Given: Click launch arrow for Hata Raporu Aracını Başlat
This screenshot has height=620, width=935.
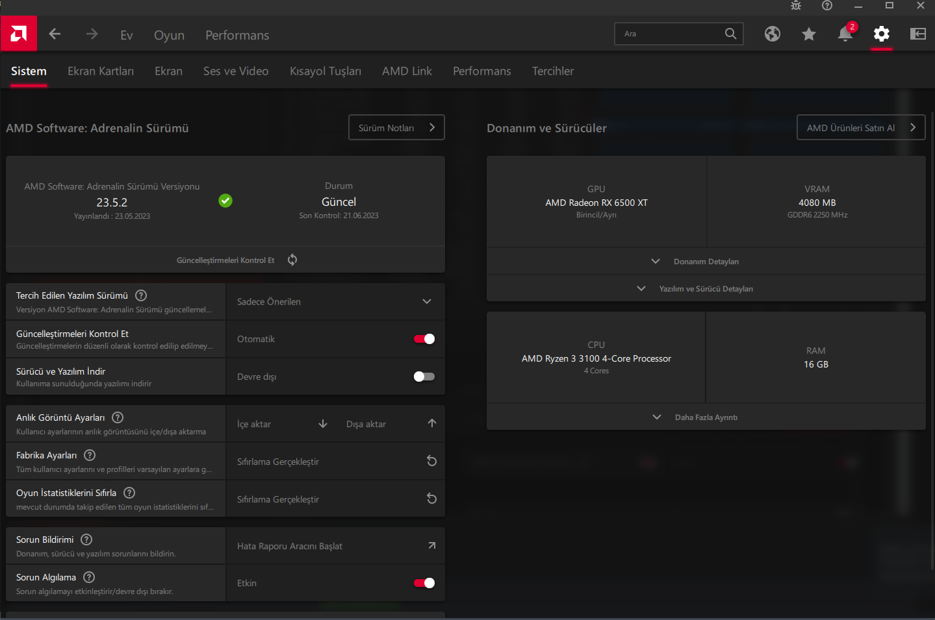Looking at the screenshot, I should click(431, 546).
